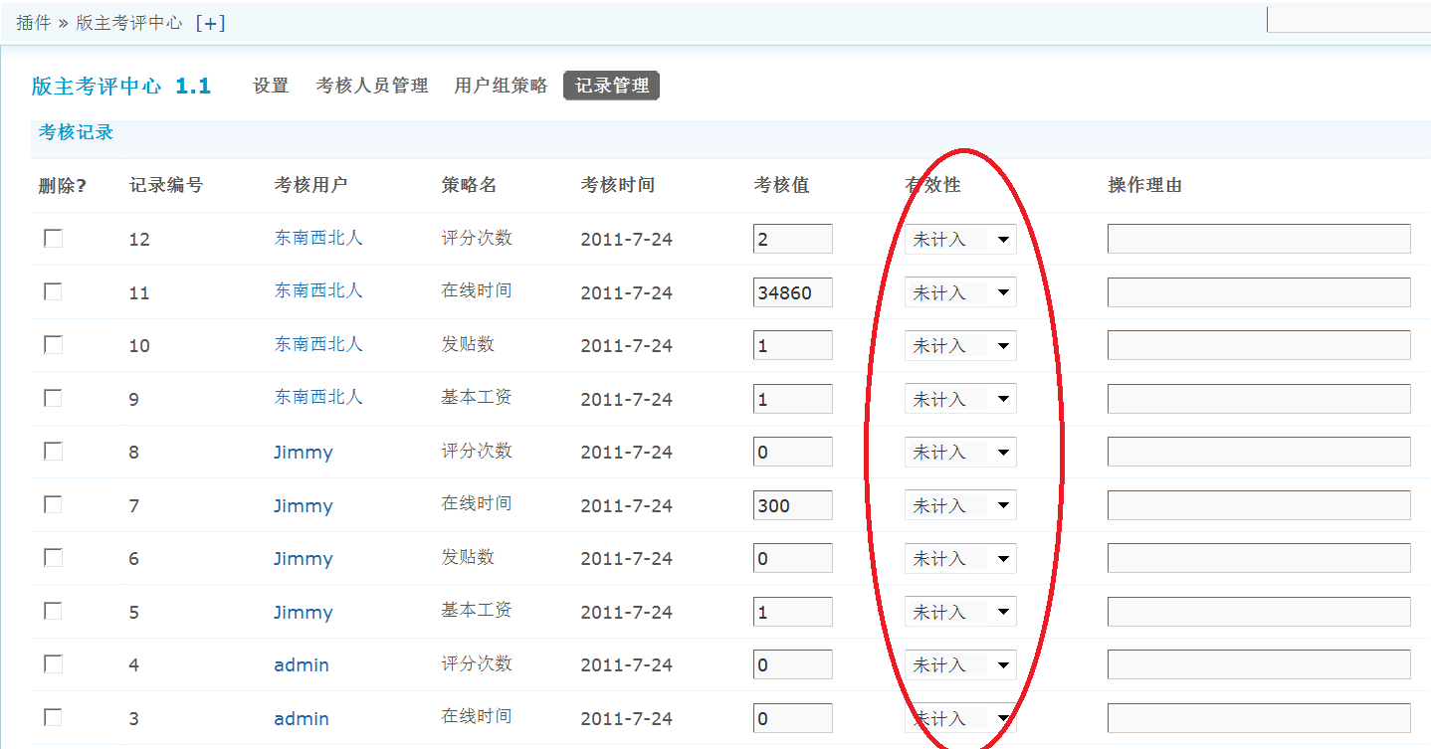Open user Jimmy in record 8 row
The height and width of the screenshot is (749, 1431).
coord(304,453)
